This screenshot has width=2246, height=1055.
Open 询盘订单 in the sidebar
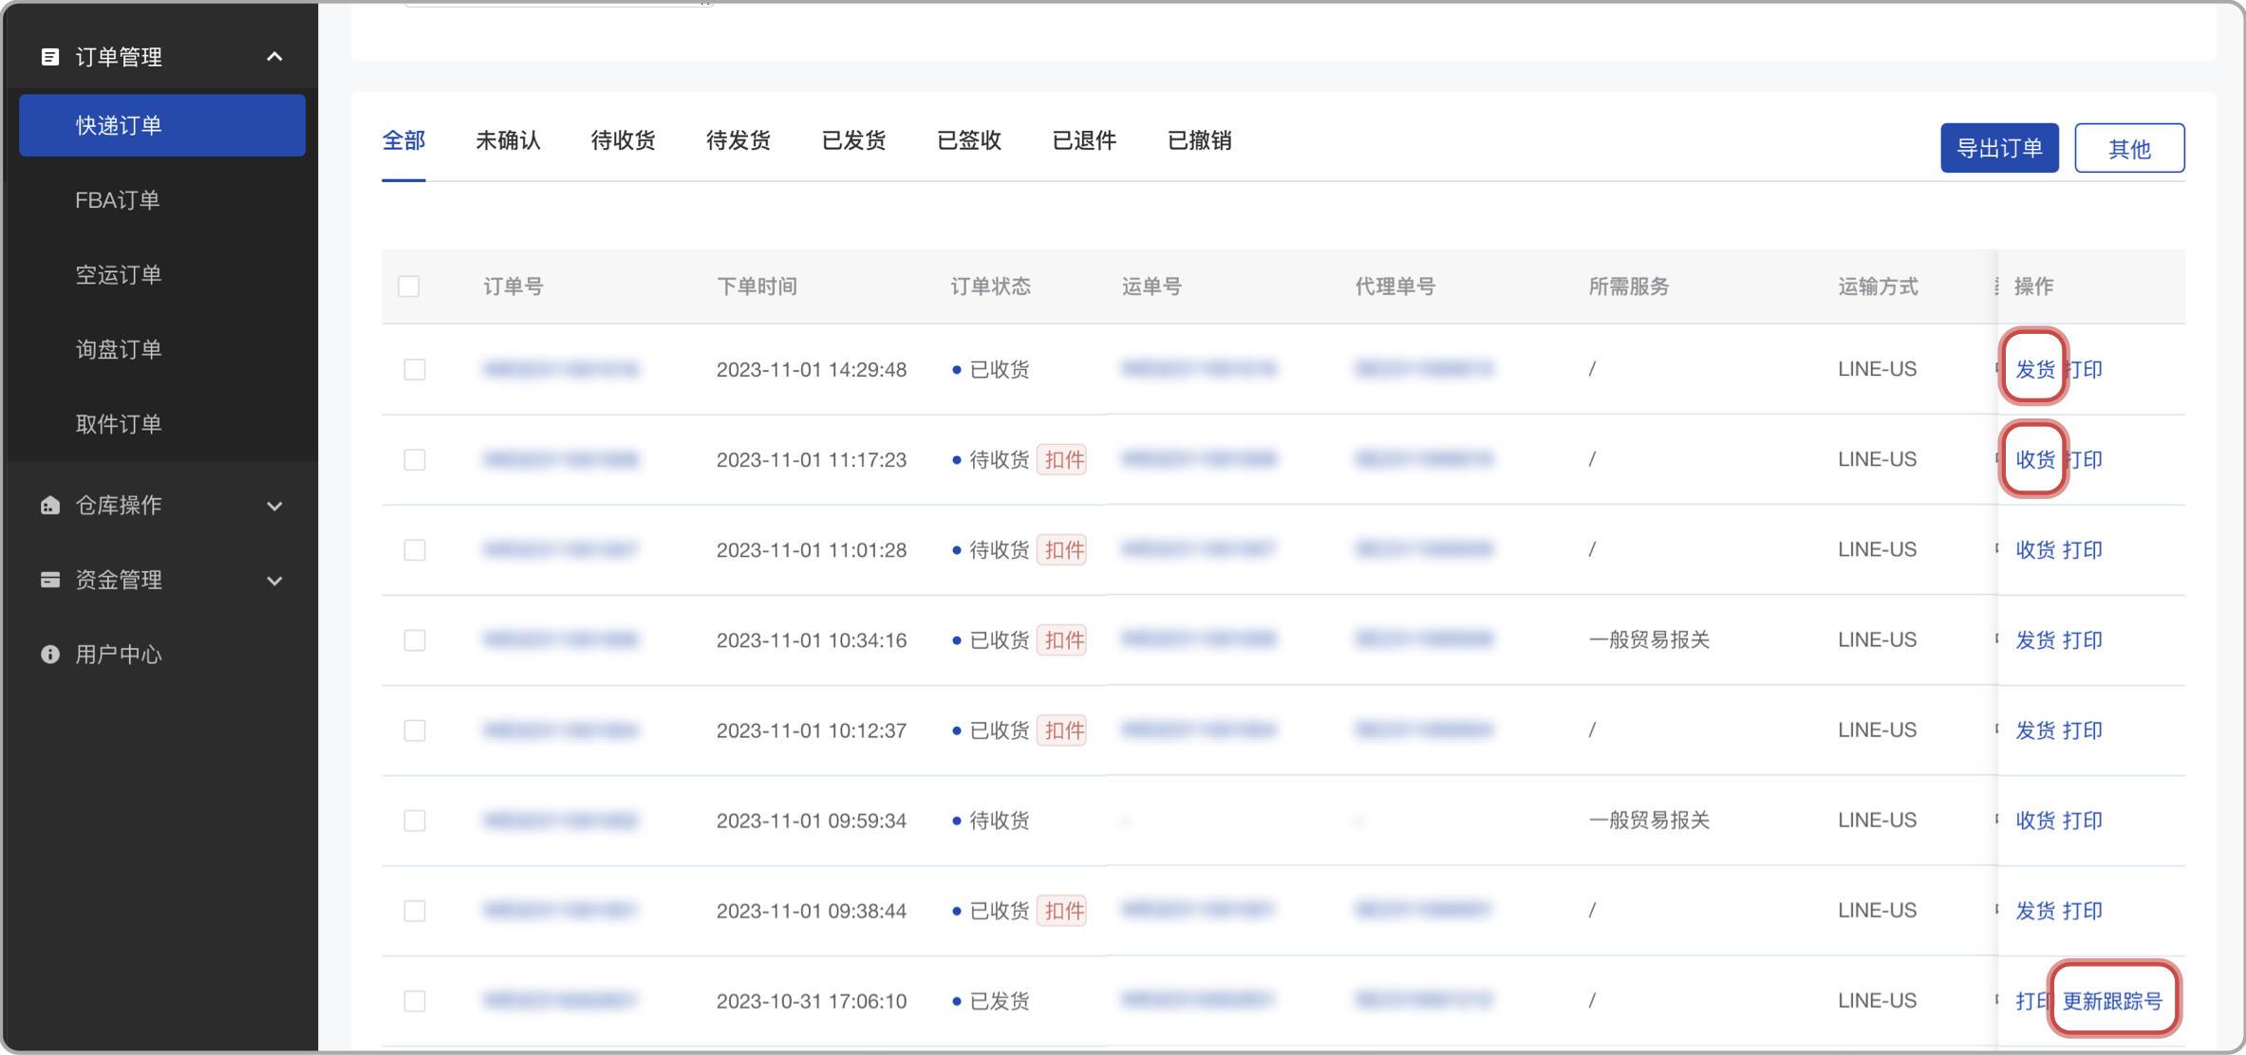point(119,349)
